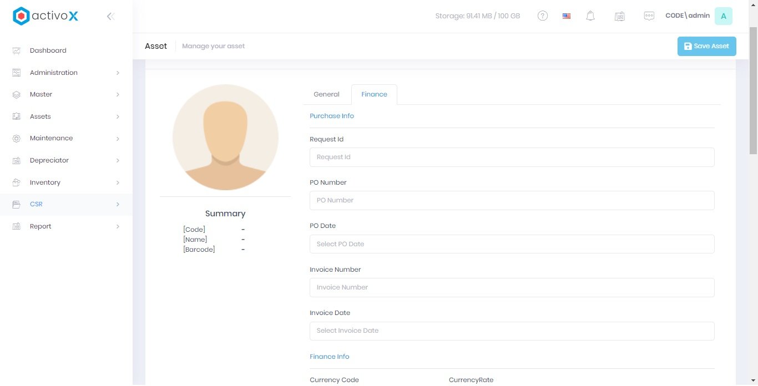Click the calendar icon in header
This screenshot has width=758, height=386.
coord(620,16)
